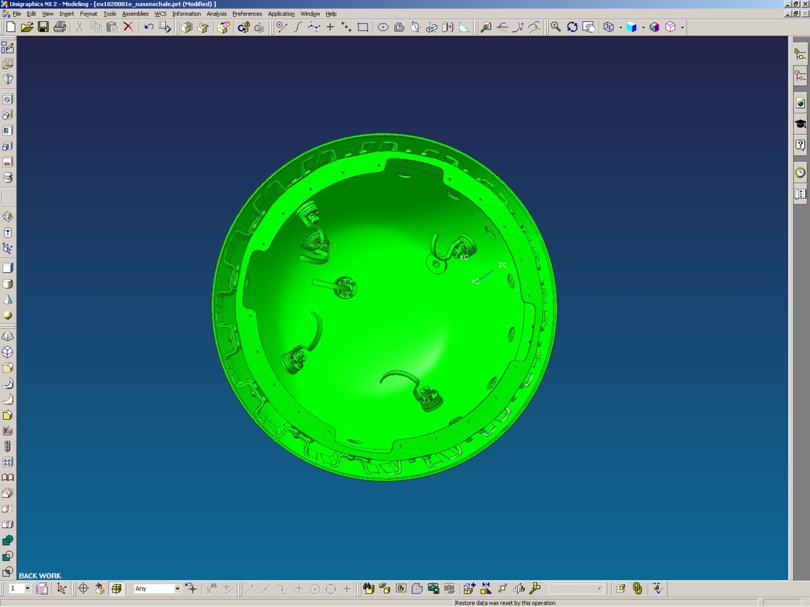Select the Rectangle curve tool
This screenshot has height=607, width=810.
click(363, 27)
